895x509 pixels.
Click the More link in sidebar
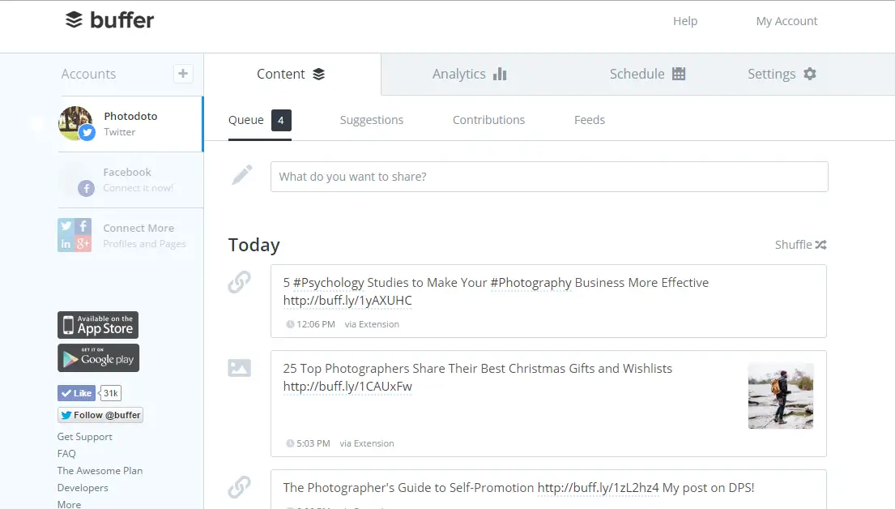click(x=69, y=504)
